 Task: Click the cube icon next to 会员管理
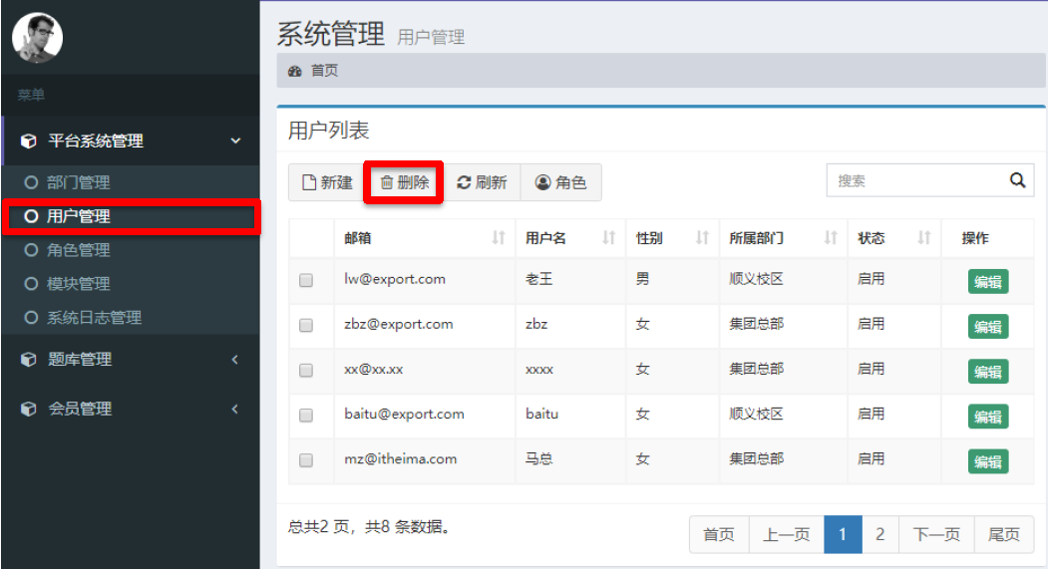[x=29, y=410]
